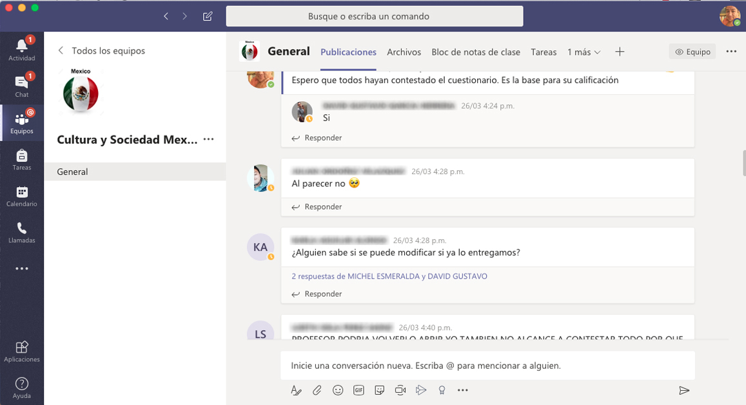The height and width of the screenshot is (405, 746).
Task: Go back to Todos los equipos
Action: point(102,50)
